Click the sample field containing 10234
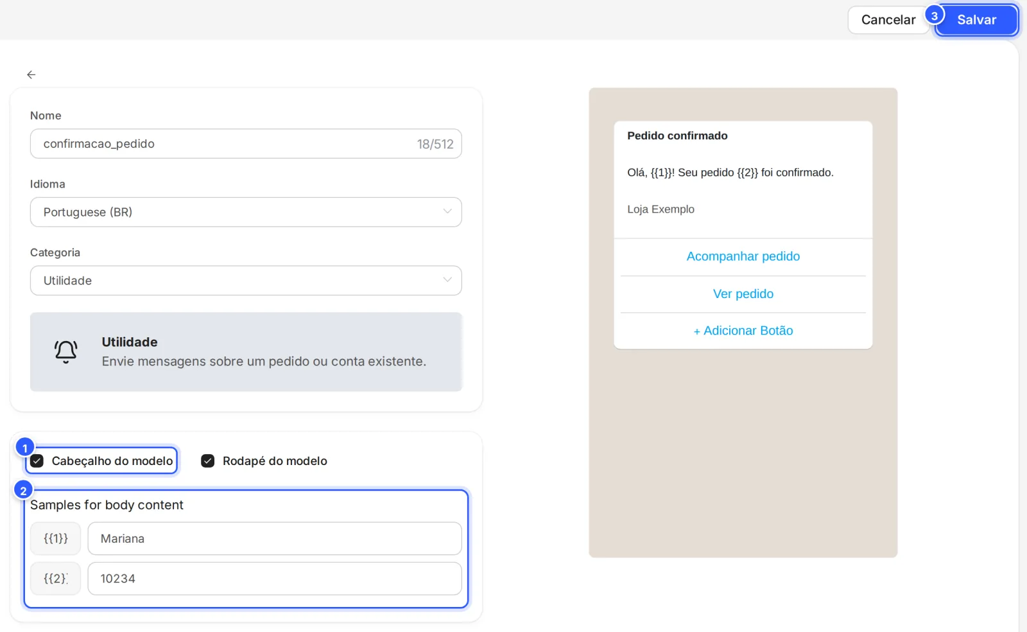This screenshot has width=1027, height=632. [x=275, y=579]
